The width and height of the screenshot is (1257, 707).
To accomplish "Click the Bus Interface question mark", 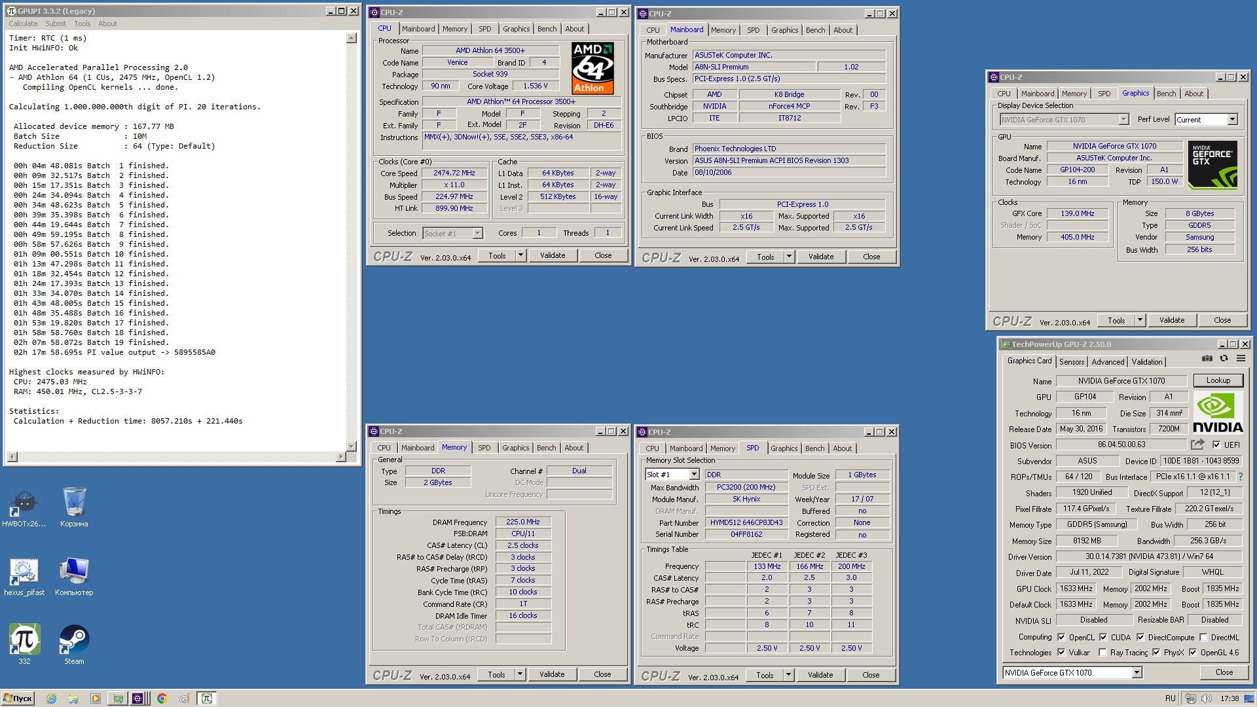I will (x=1240, y=477).
